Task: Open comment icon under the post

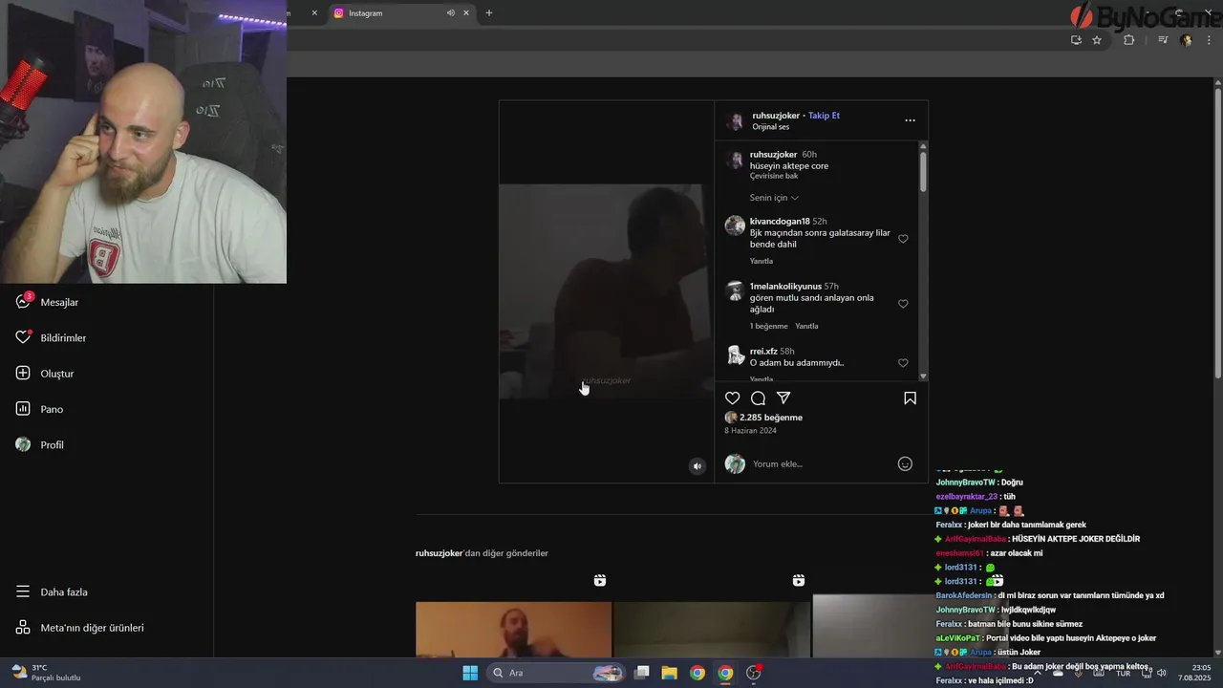Action: (x=758, y=398)
